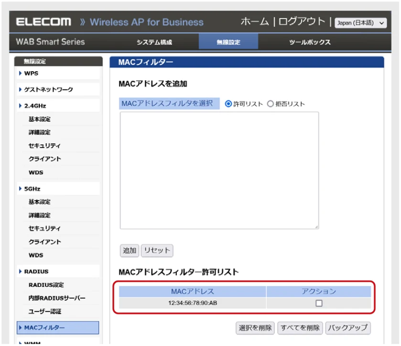Check the box for 12:34:56:78:90:AB
Viewport: 401px width, 346px height.
click(x=319, y=303)
